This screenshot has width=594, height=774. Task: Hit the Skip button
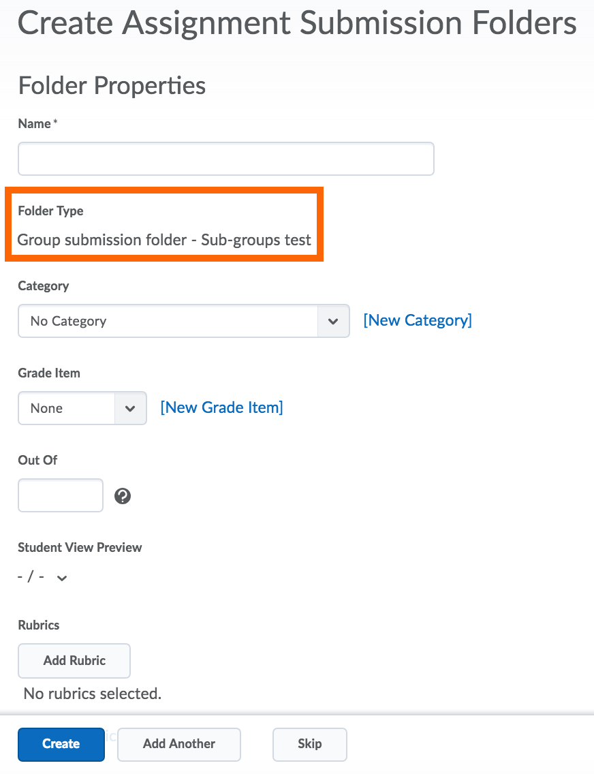tap(310, 744)
